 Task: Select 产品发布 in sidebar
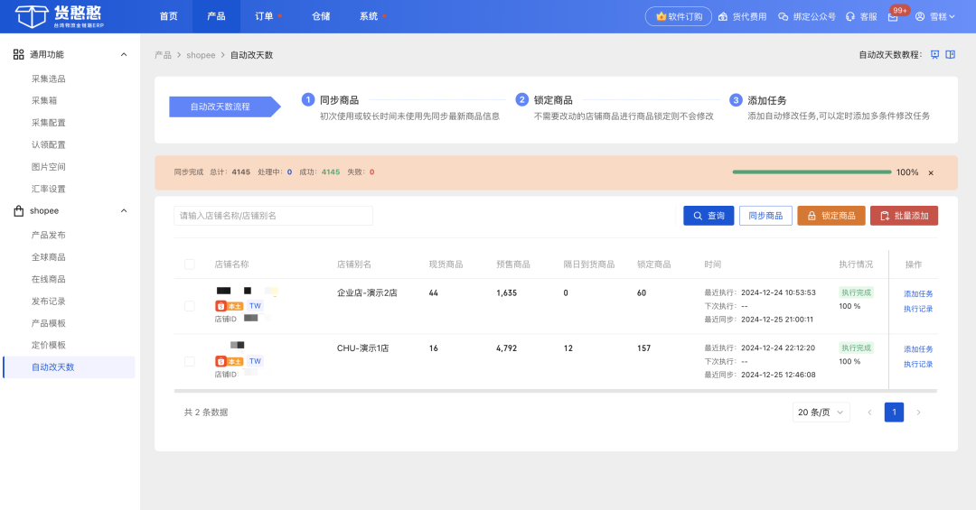pos(49,235)
